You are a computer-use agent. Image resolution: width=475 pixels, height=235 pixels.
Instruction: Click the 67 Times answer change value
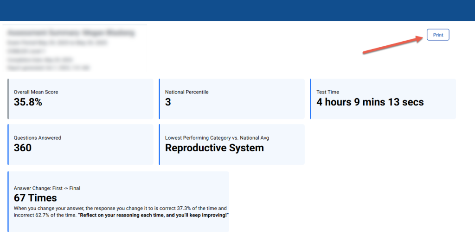tap(35, 198)
